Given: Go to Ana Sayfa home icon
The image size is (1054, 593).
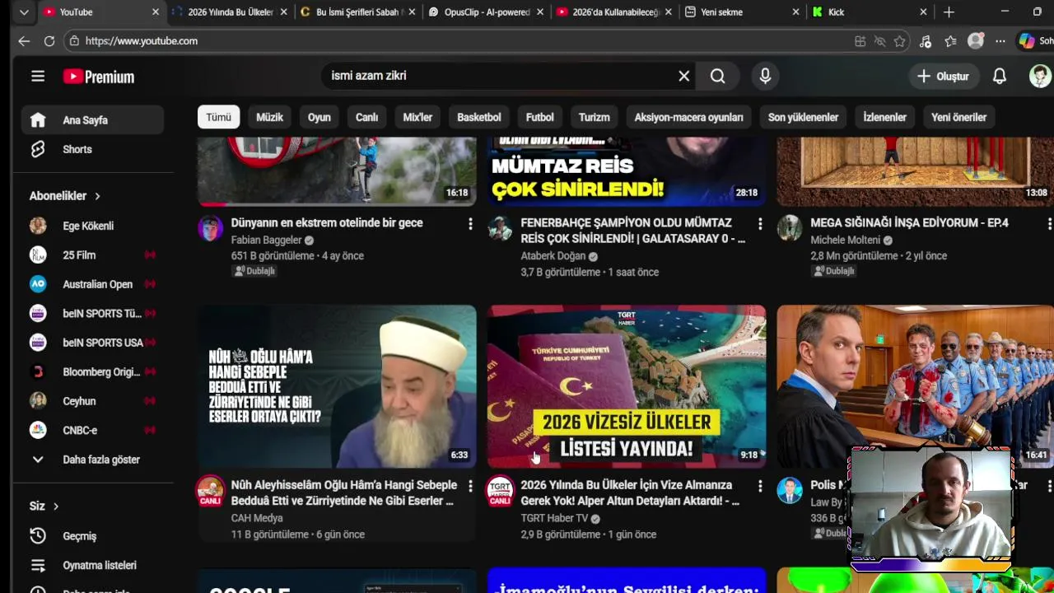Looking at the screenshot, I should pyautogui.click(x=38, y=119).
